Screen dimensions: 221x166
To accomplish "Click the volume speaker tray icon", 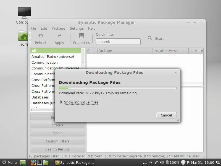I will [162, 163].
